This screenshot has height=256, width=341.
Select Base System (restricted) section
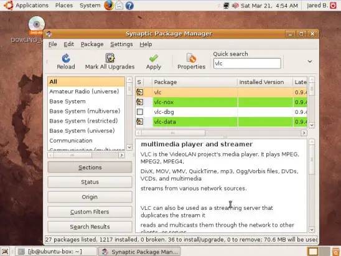86,121
